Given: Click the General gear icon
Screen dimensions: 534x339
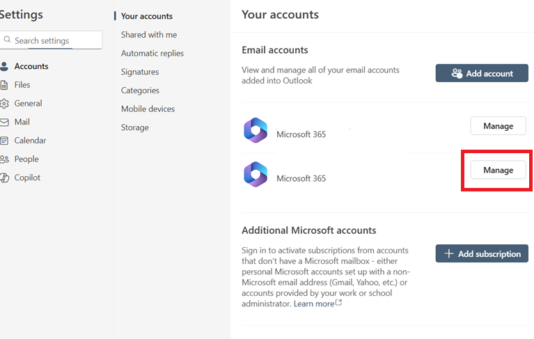Looking at the screenshot, I should 4,104.
